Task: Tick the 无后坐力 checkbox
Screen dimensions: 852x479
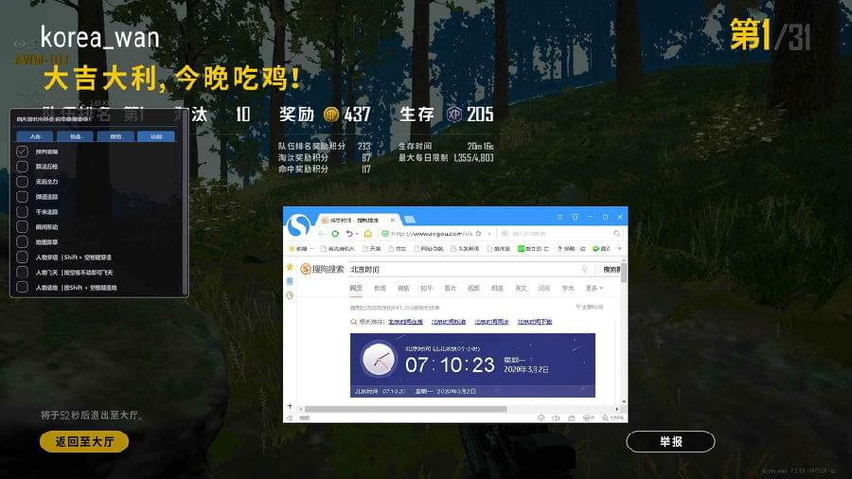Action: [23, 182]
